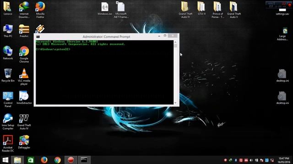Click the Bluetooth tray icon
Image resolution: width=293 pixels, height=164 pixels.
click(236, 160)
